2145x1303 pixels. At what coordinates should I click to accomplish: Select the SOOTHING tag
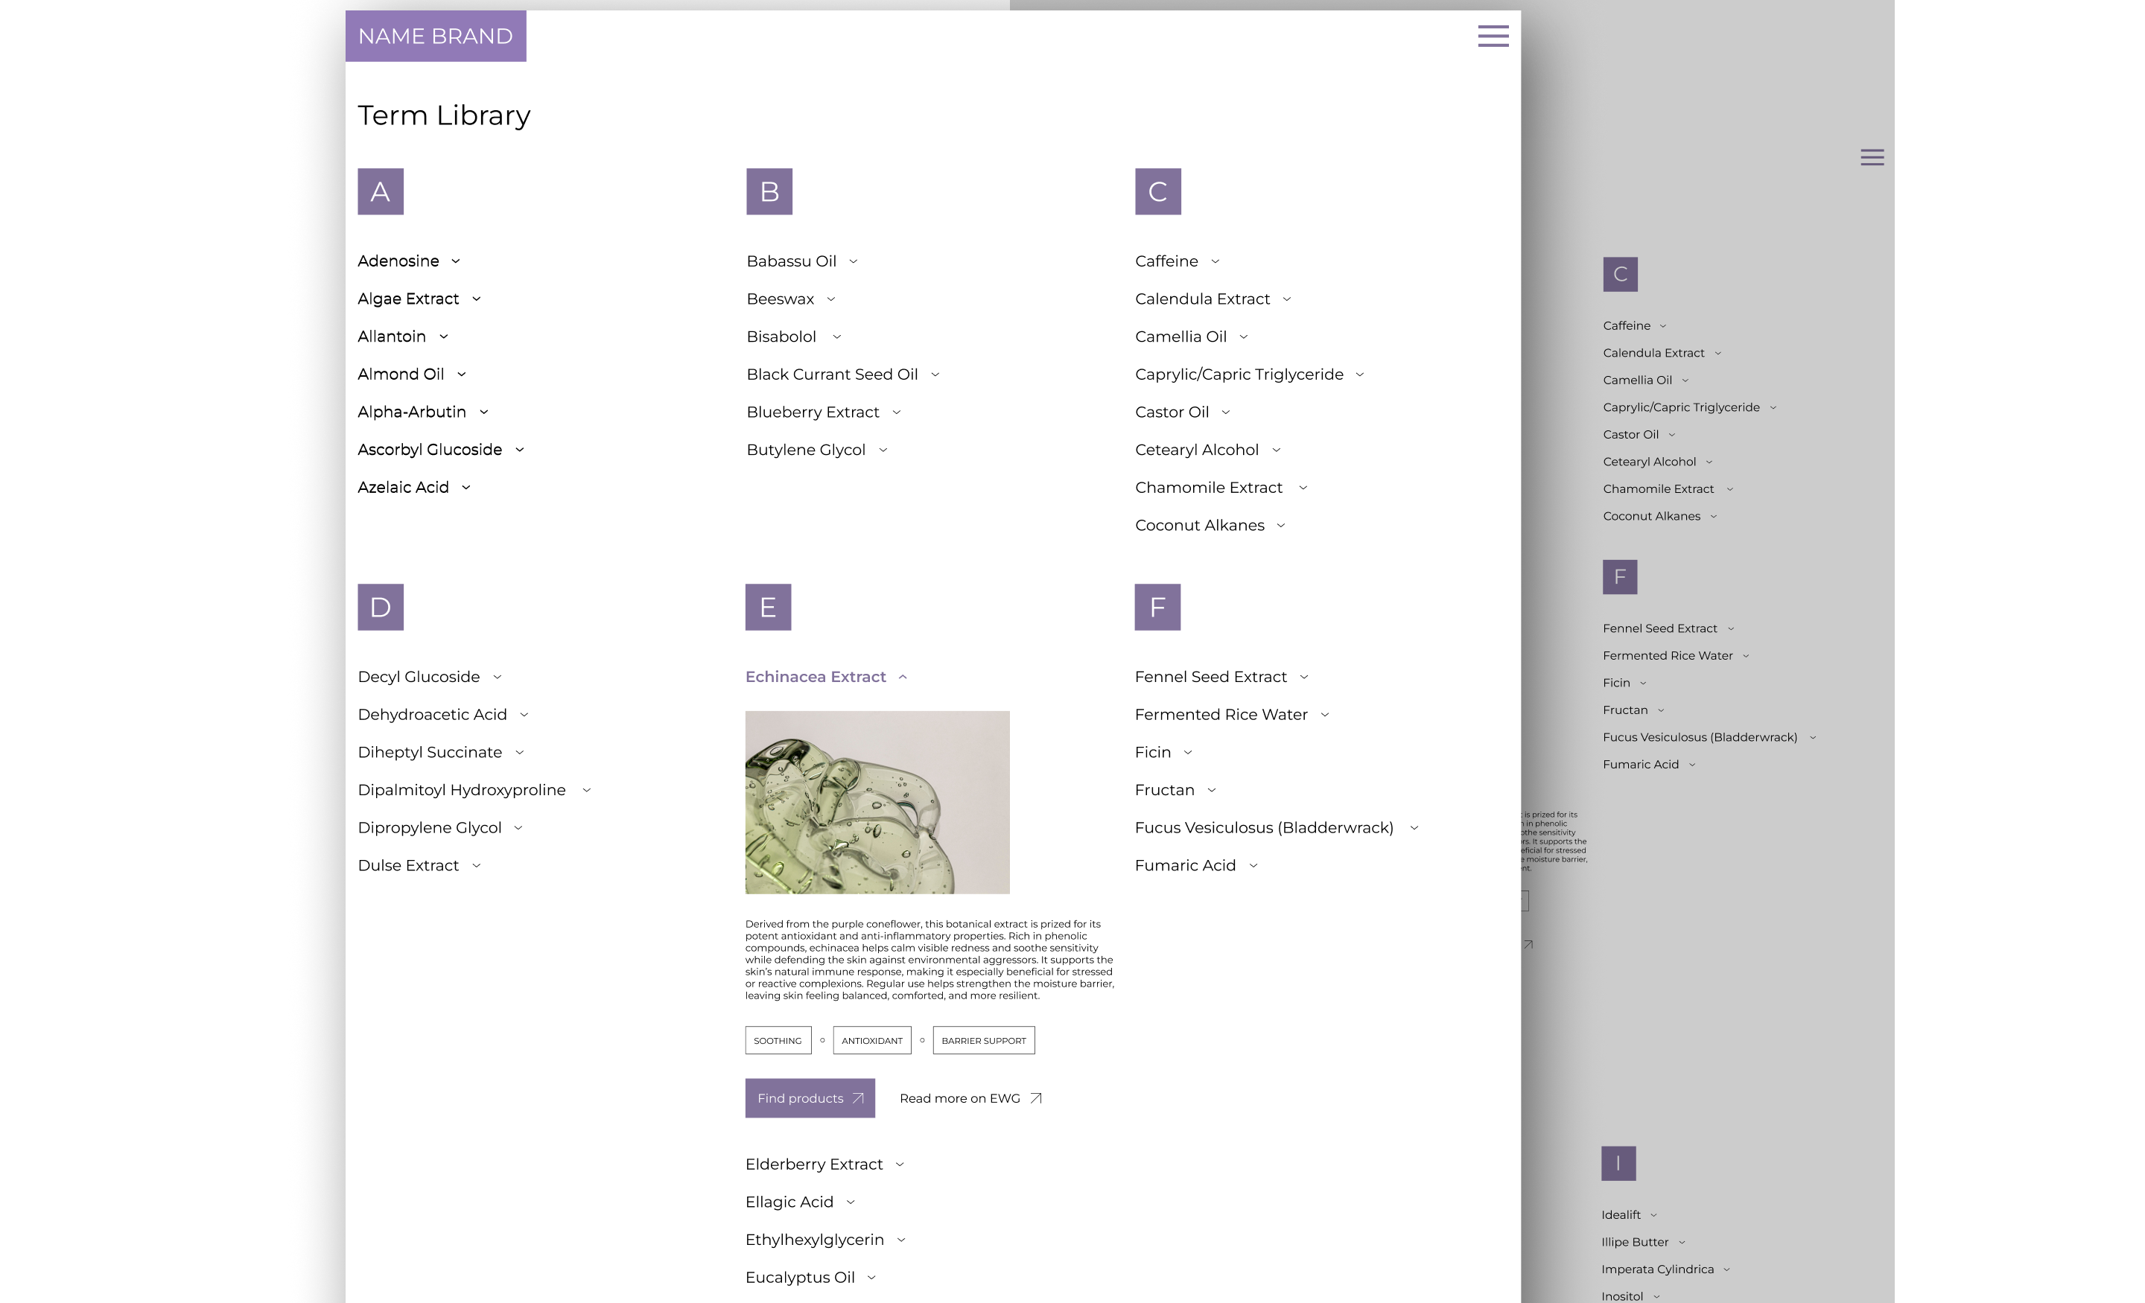[778, 1040]
